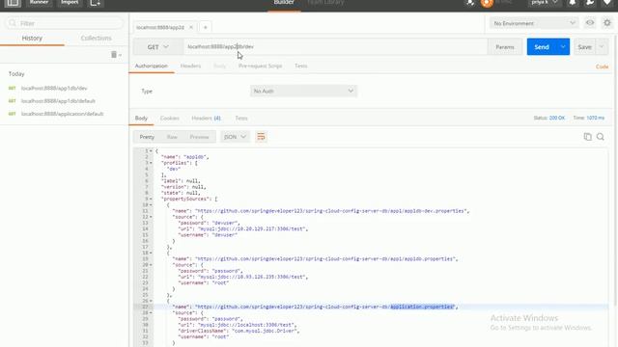
Task: Collapse propertySources array at line 9
Action: pyautogui.click(x=151, y=200)
